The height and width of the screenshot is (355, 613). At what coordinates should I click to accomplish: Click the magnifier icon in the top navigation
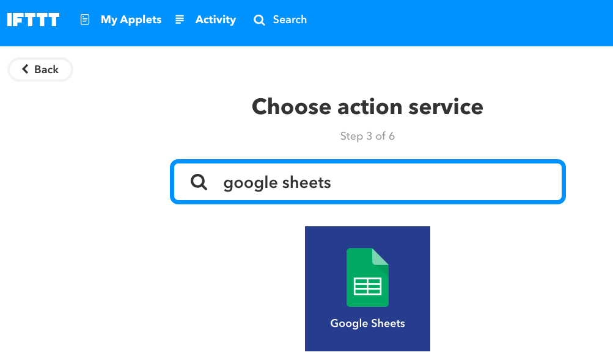pyautogui.click(x=259, y=20)
